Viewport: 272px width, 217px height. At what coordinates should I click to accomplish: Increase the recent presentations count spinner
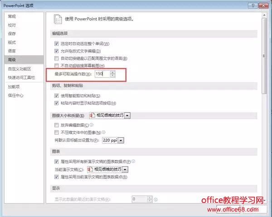[x=150, y=198]
